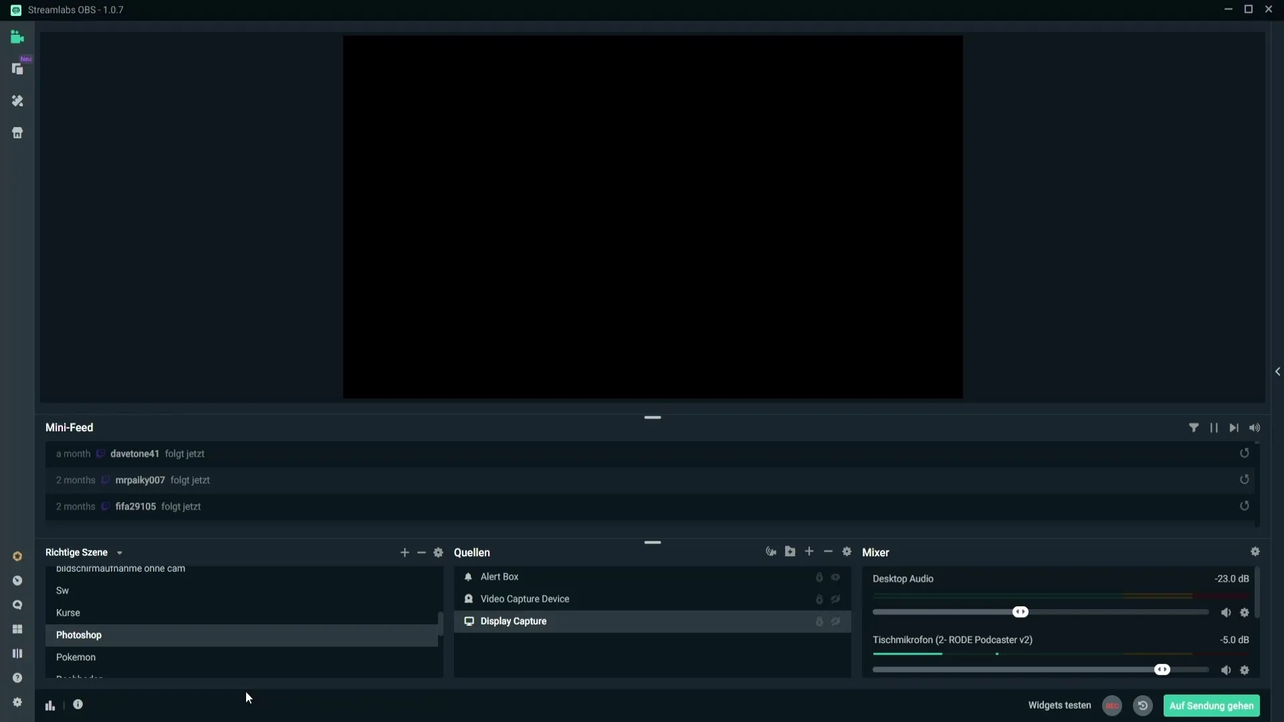Open the chat bubble sidebar icon
Viewport: 1284px width, 722px height.
click(x=17, y=605)
